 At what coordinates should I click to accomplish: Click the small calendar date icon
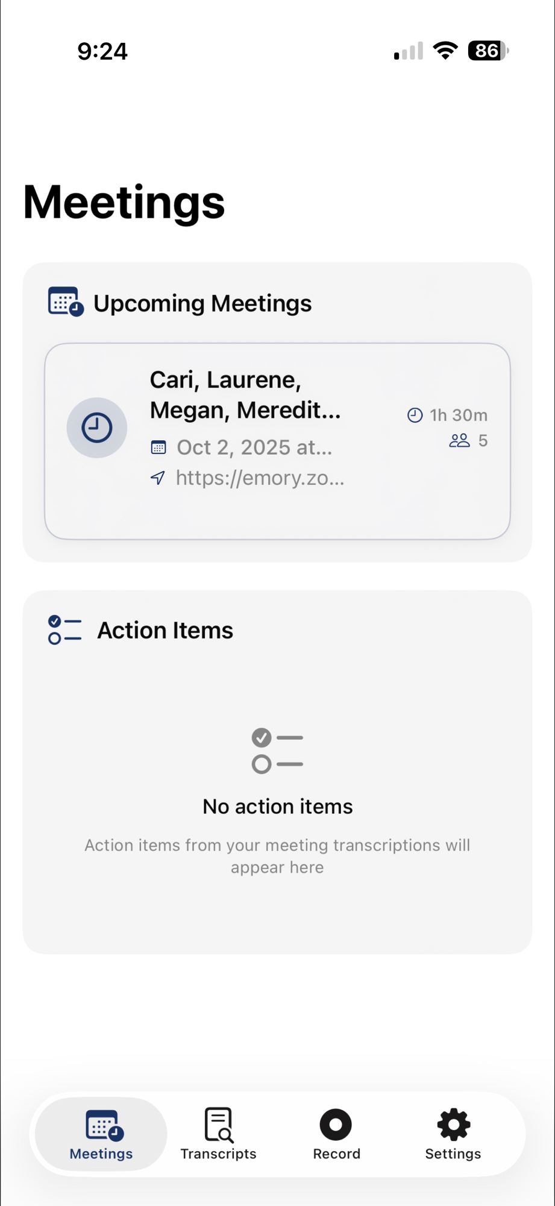158,447
